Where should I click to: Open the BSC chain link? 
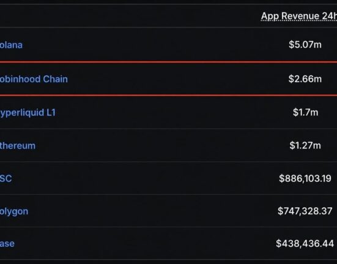point(6,178)
